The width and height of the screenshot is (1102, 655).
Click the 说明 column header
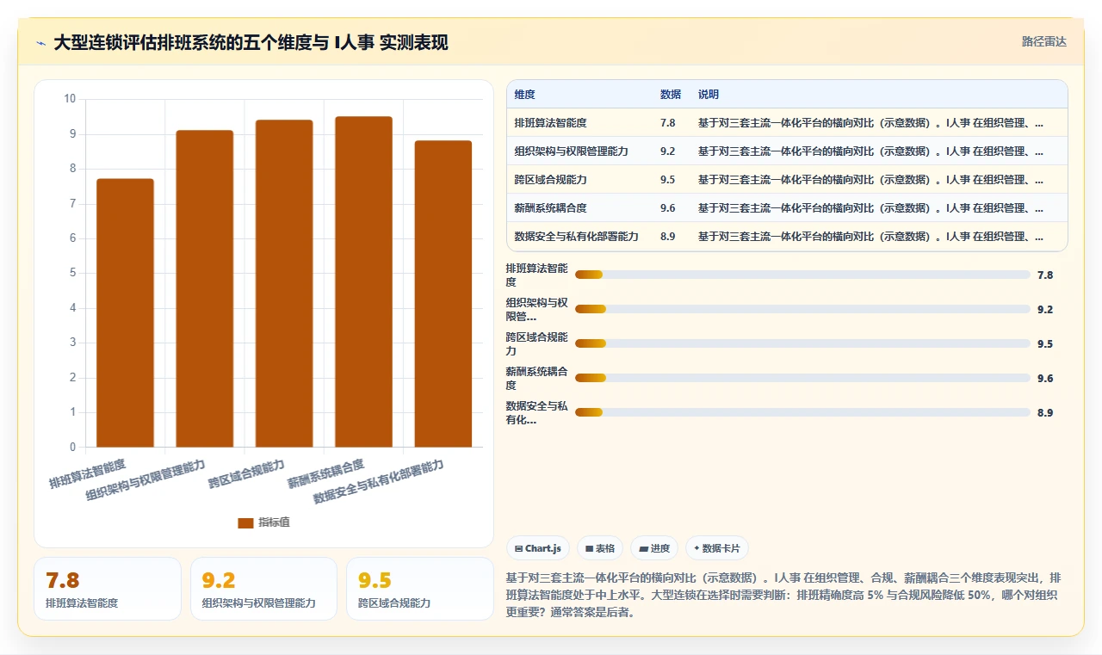tap(709, 95)
